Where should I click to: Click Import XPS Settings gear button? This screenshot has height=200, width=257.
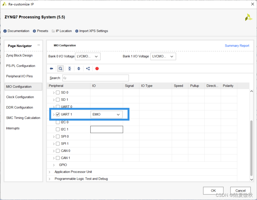point(92,31)
